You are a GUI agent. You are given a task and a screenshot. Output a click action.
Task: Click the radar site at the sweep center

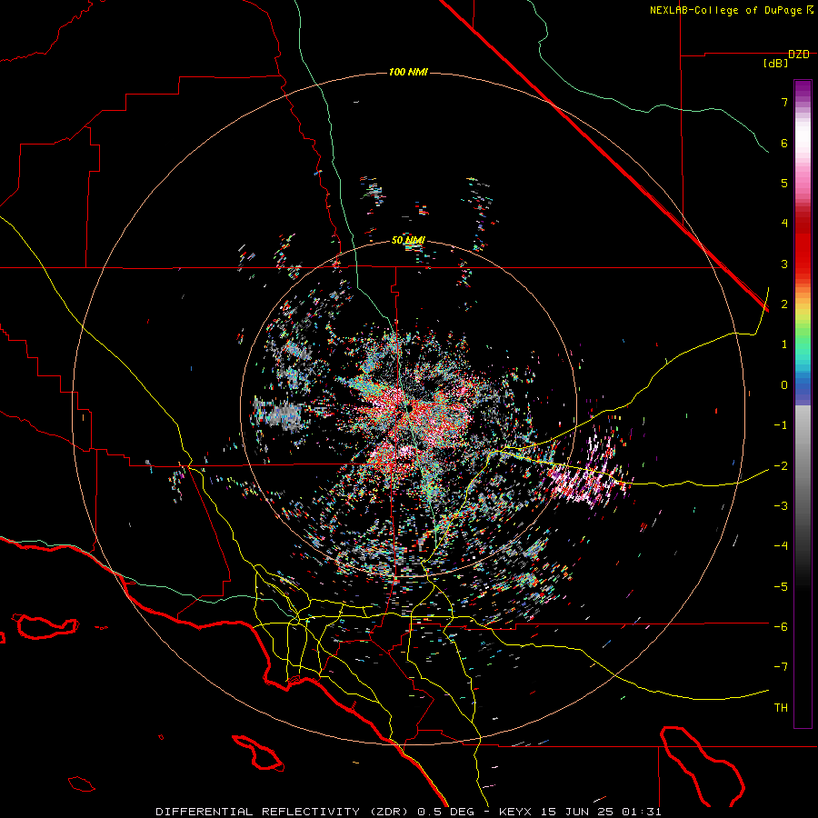[x=407, y=408]
